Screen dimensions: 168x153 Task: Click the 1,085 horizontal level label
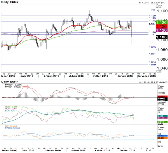[x=152, y=47]
